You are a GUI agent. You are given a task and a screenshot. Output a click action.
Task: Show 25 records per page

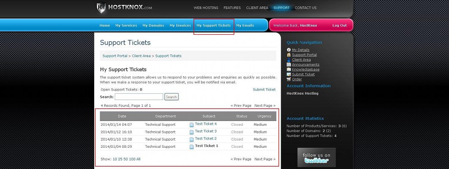(x=120, y=159)
